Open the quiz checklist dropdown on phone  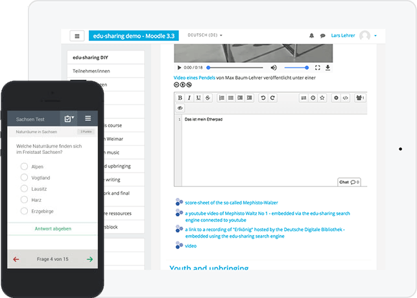[x=67, y=119]
